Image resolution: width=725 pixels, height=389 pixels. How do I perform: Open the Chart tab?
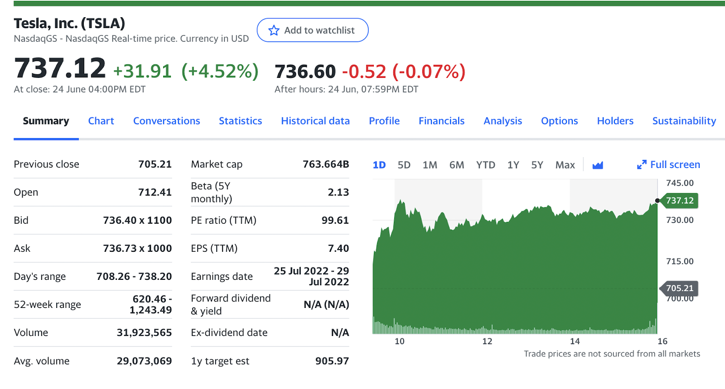tap(101, 121)
